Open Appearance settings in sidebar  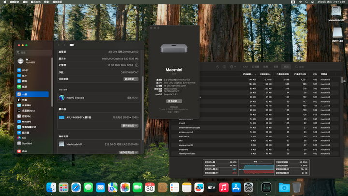(x=32, y=100)
